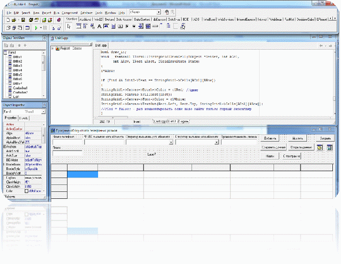Open the desktop layout combo box
The image size is (341, 264).
(159, 12)
